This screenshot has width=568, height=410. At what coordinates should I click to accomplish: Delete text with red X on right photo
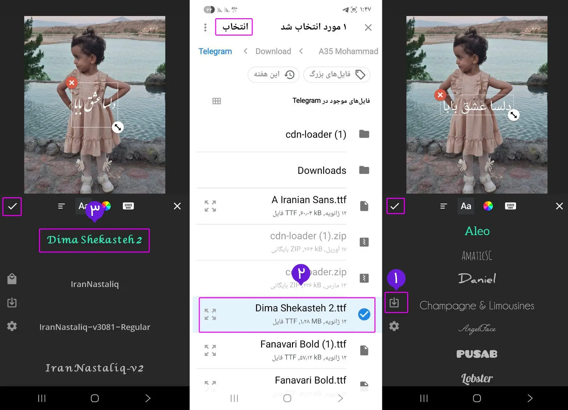click(x=440, y=95)
